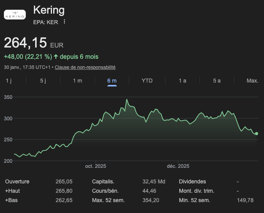
Task: Open the three-dot menu beside EPA: KER
Action: click(64, 22)
